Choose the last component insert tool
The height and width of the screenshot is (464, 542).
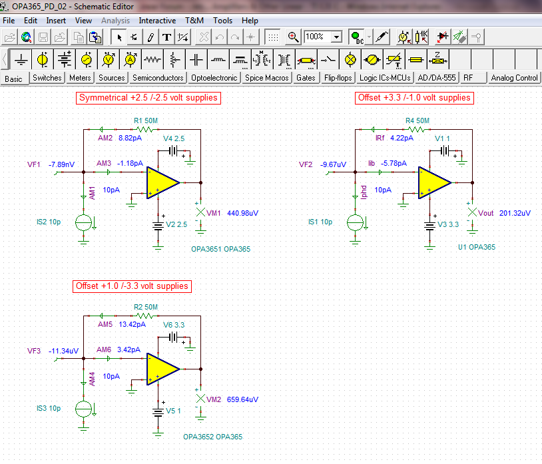point(183,37)
